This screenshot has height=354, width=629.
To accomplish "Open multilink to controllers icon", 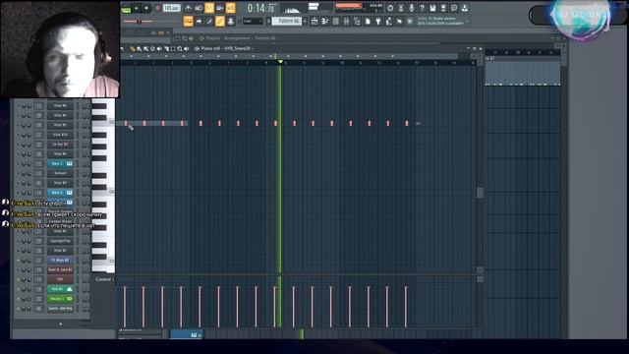I will coord(231,22).
